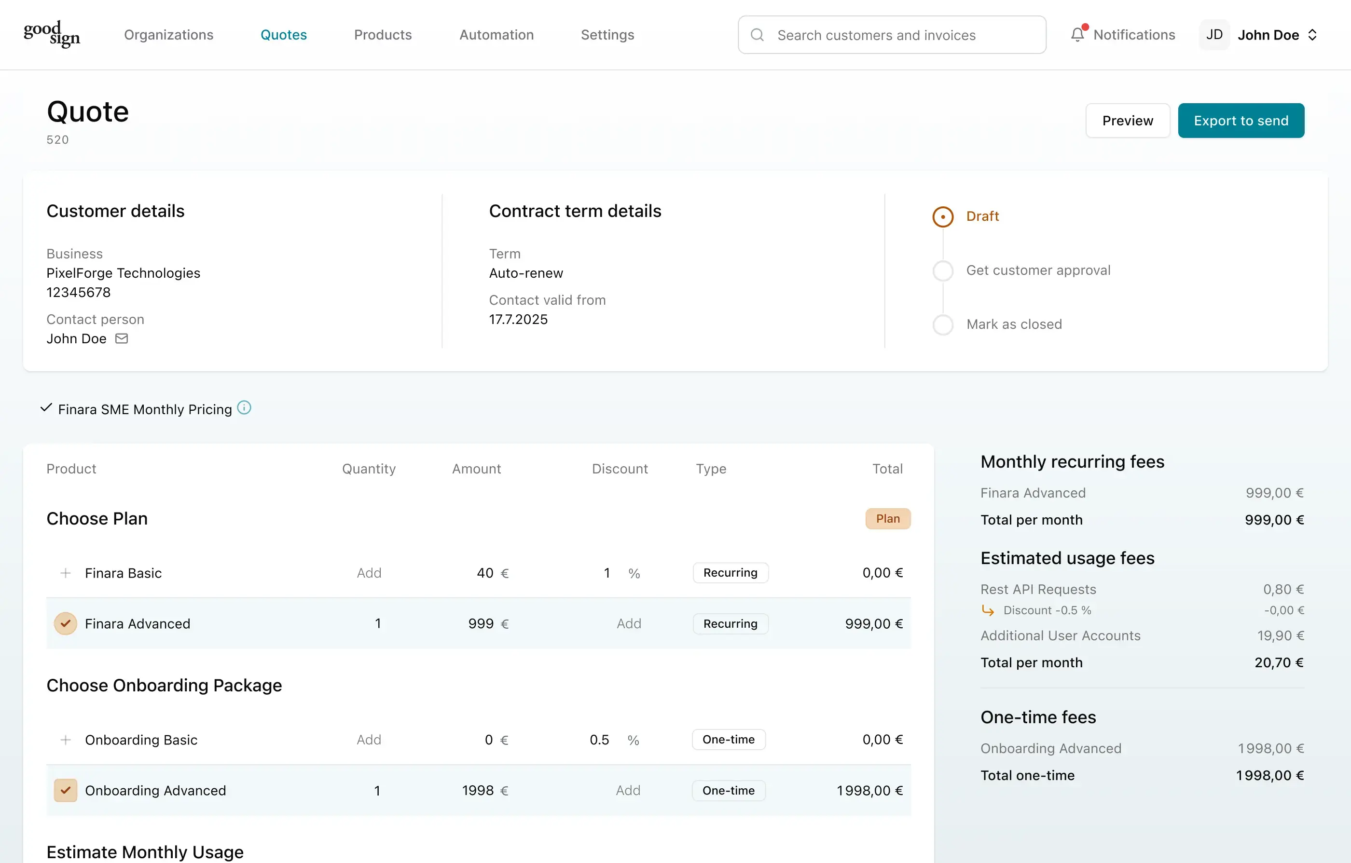Collapse Finara SME Monthly Pricing checkmark
Screen dimensions: 1351x863
coord(46,408)
